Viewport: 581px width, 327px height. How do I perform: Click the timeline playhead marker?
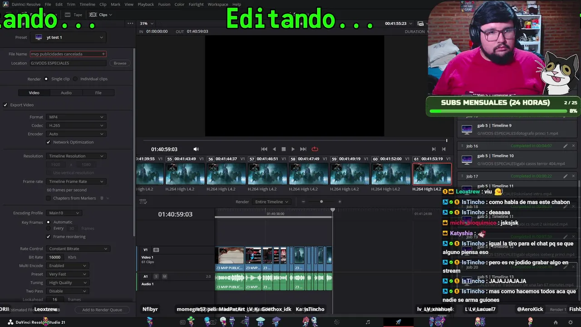click(333, 210)
